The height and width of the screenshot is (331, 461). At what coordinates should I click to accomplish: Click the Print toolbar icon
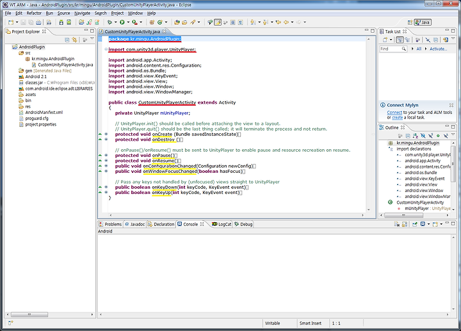tap(38, 22)
